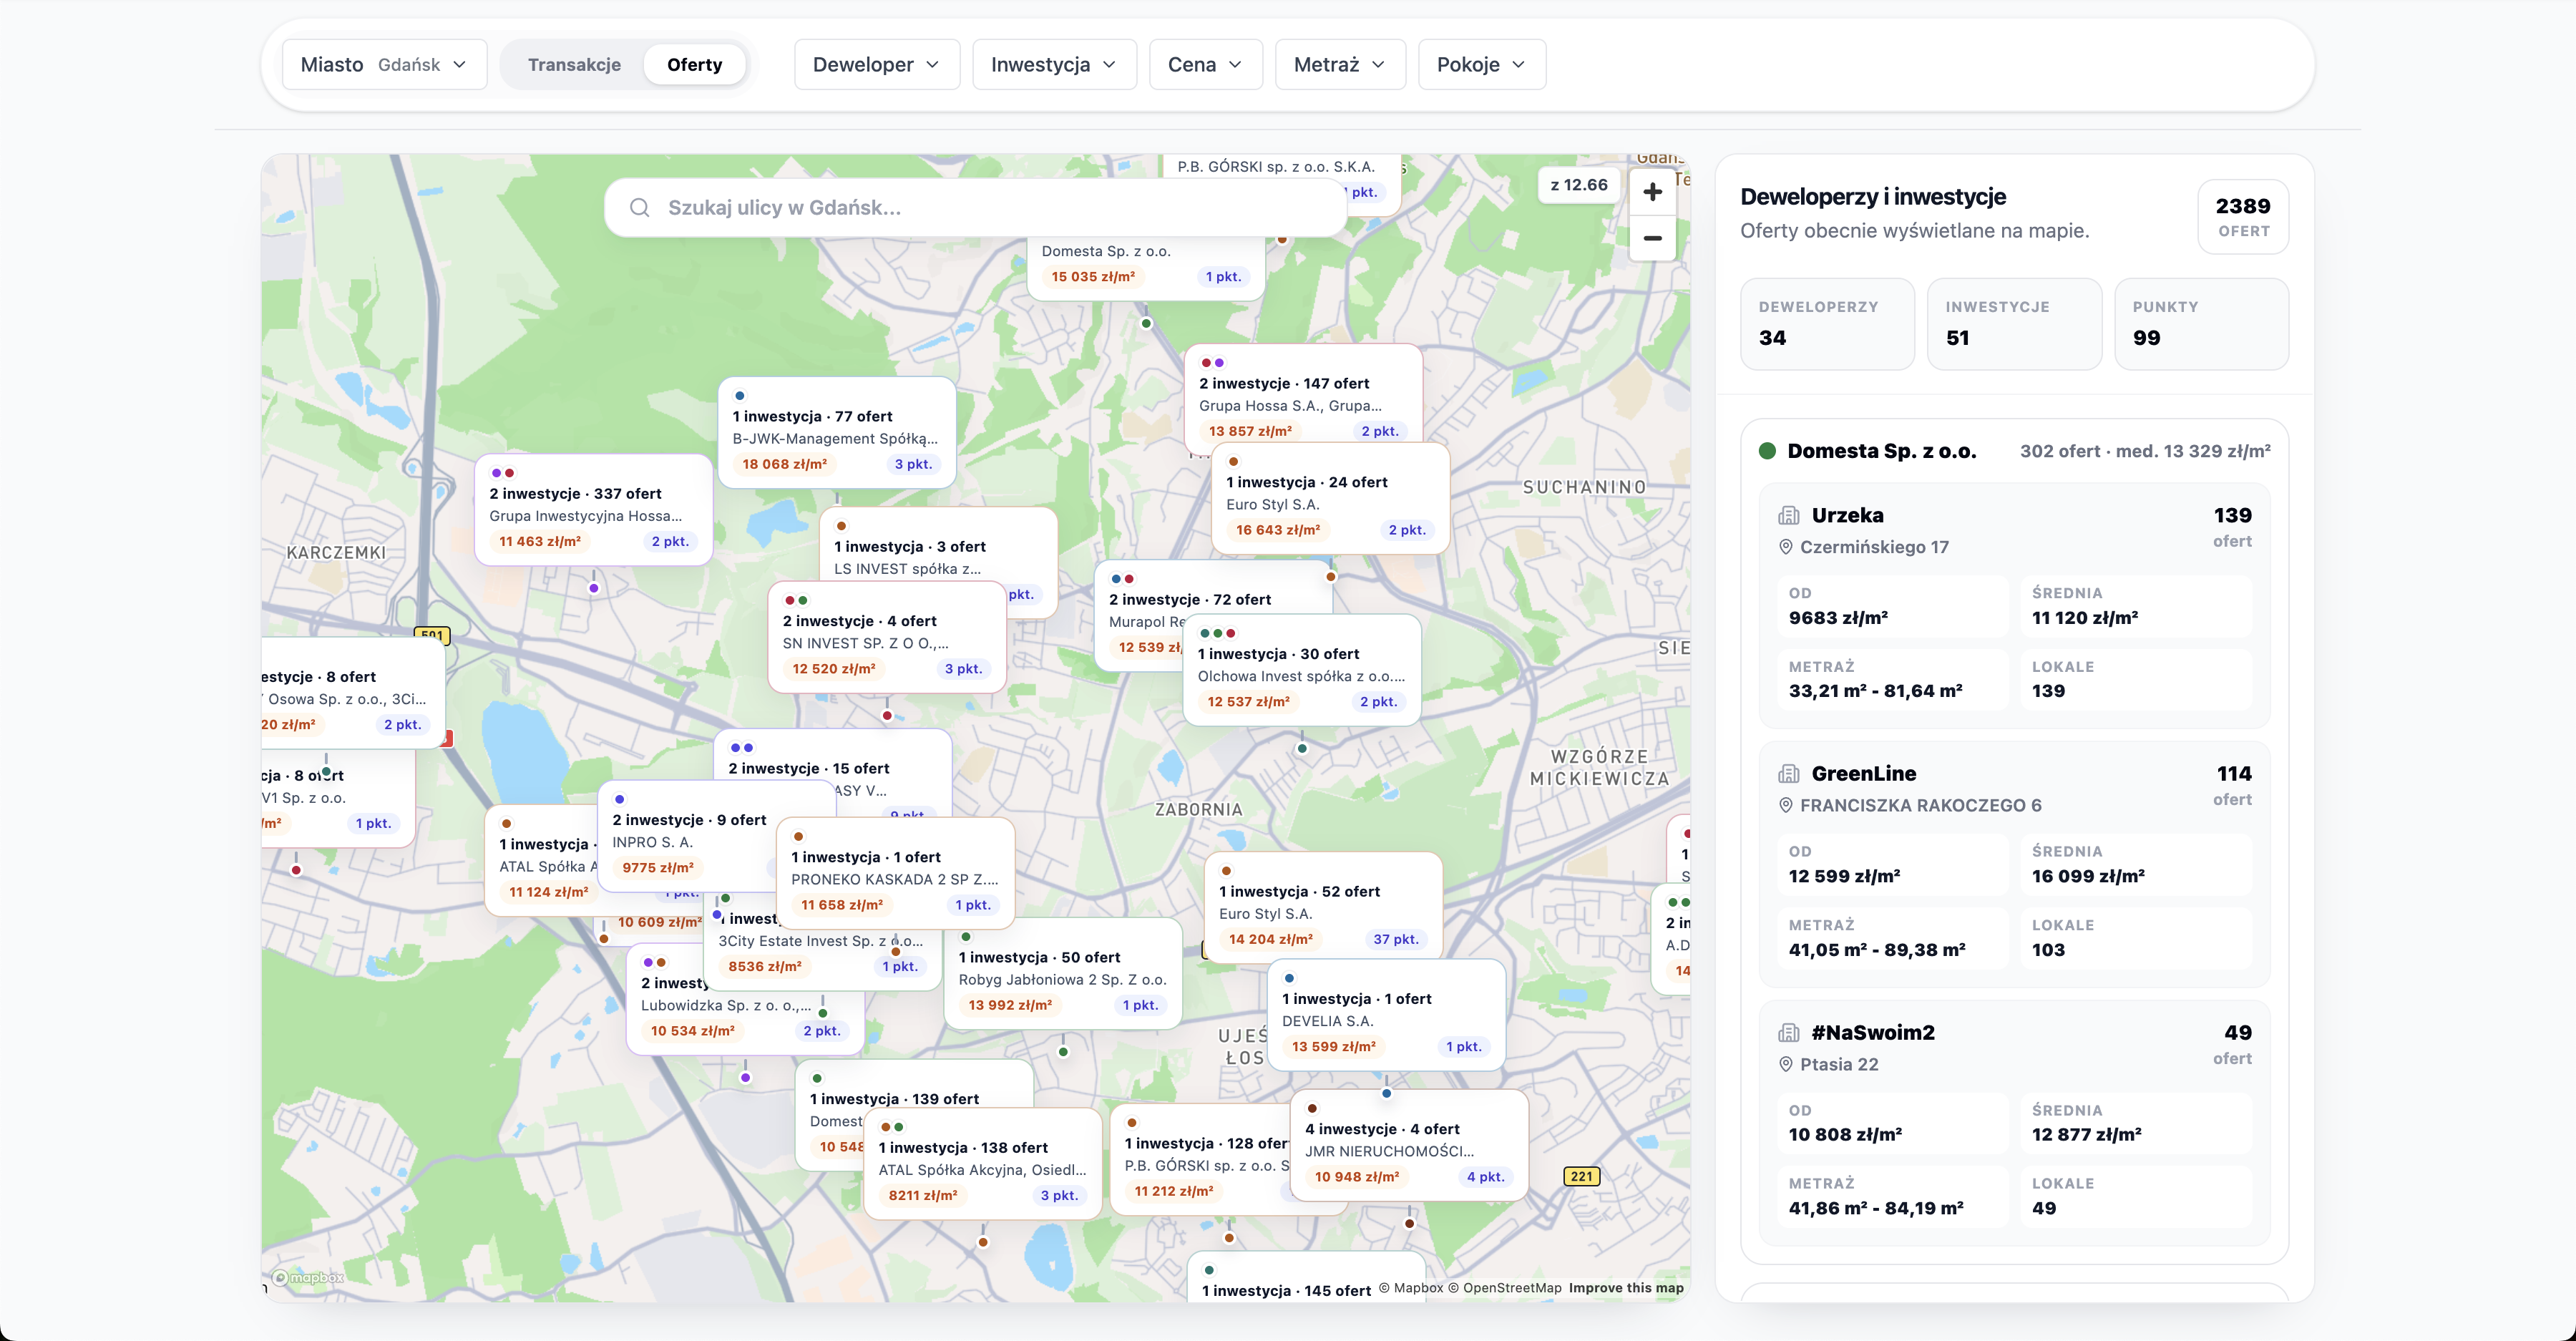Click the z 12.66 zoom level indicator
2576x1341 pixels.
pos(1578,185)
